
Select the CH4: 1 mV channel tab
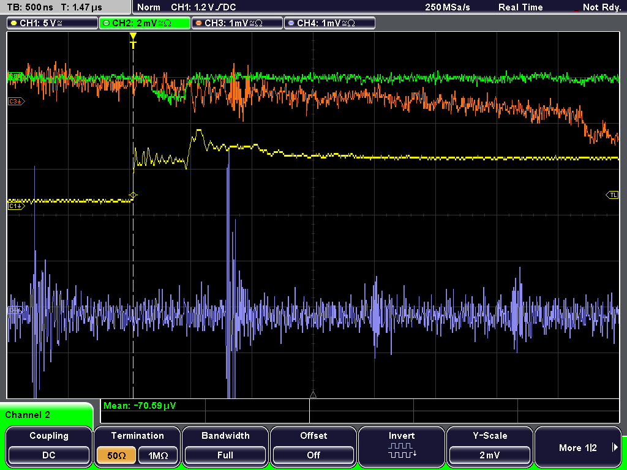point(329,23)
